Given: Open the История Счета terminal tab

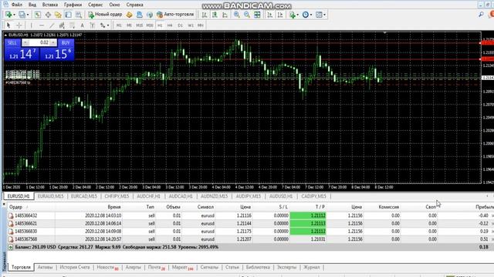Looking at the screenshot, I should [x=75, y=267].
